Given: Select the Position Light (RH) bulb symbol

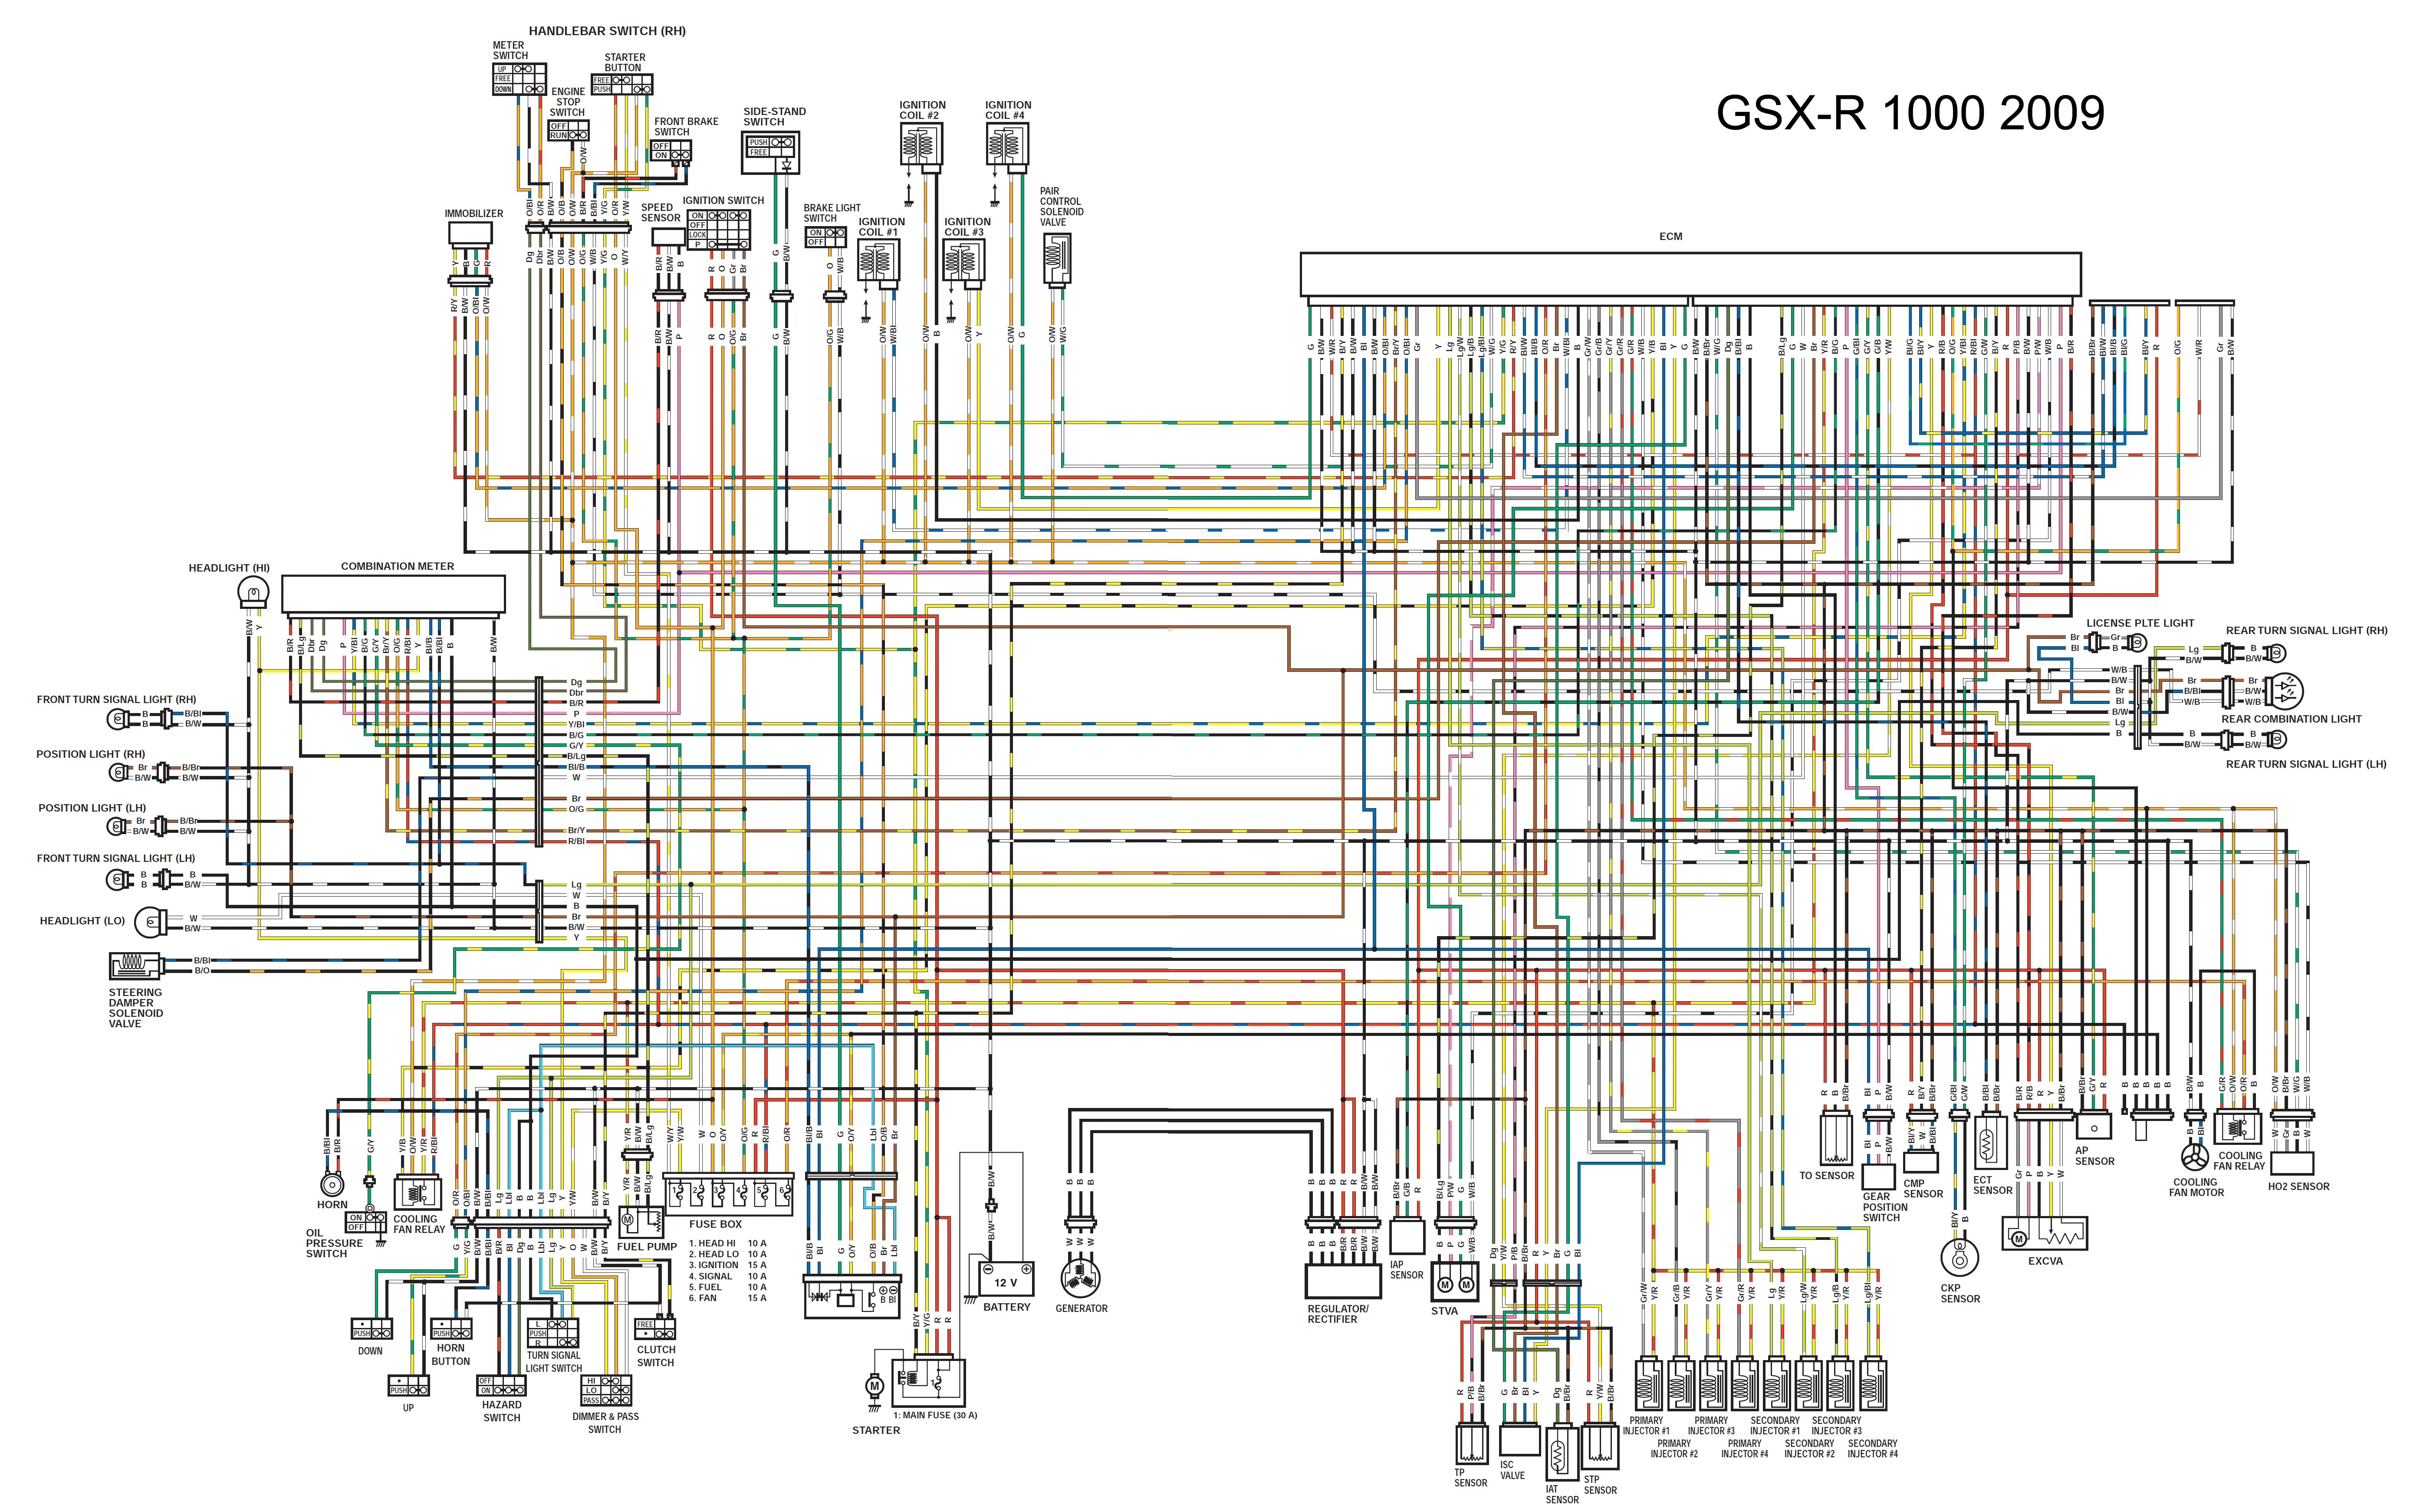Looking at the screenshot, I should tap(118, 772).
